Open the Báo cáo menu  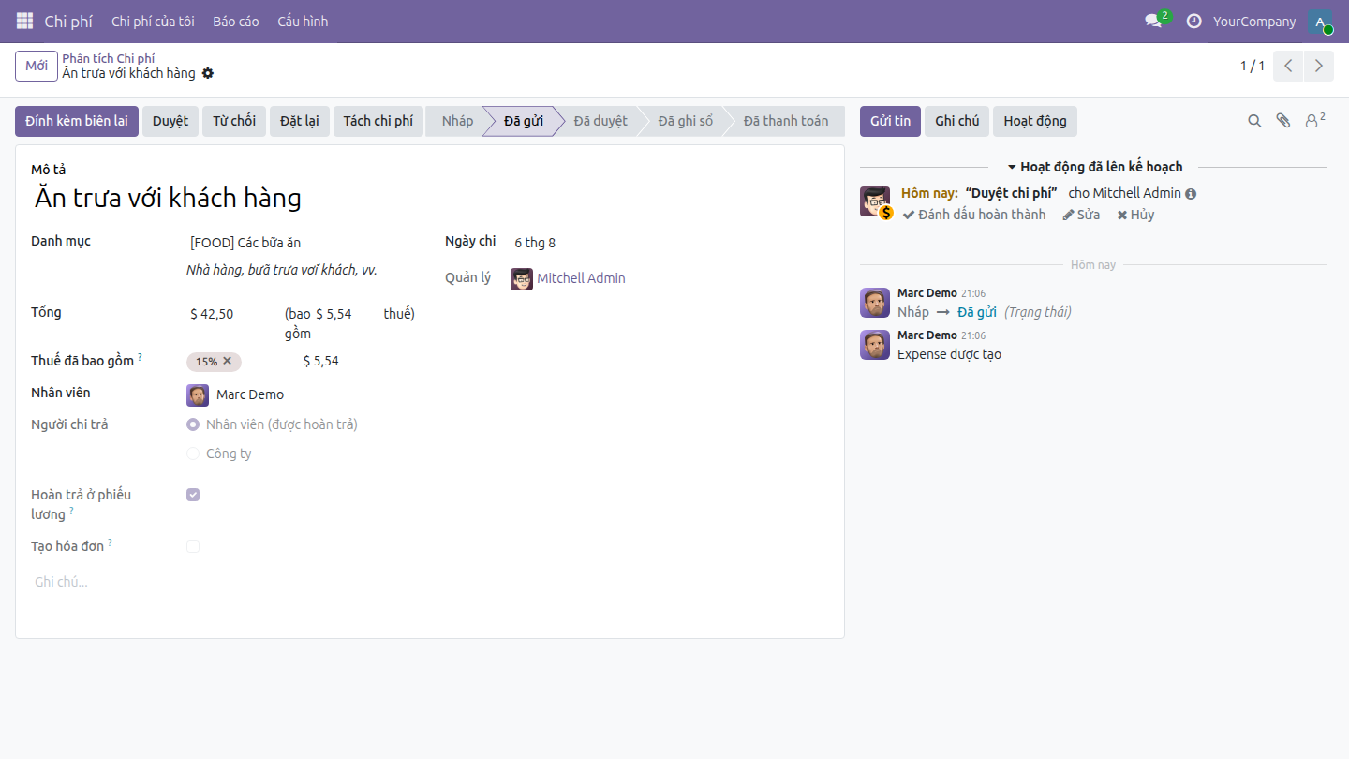point(236,21)
